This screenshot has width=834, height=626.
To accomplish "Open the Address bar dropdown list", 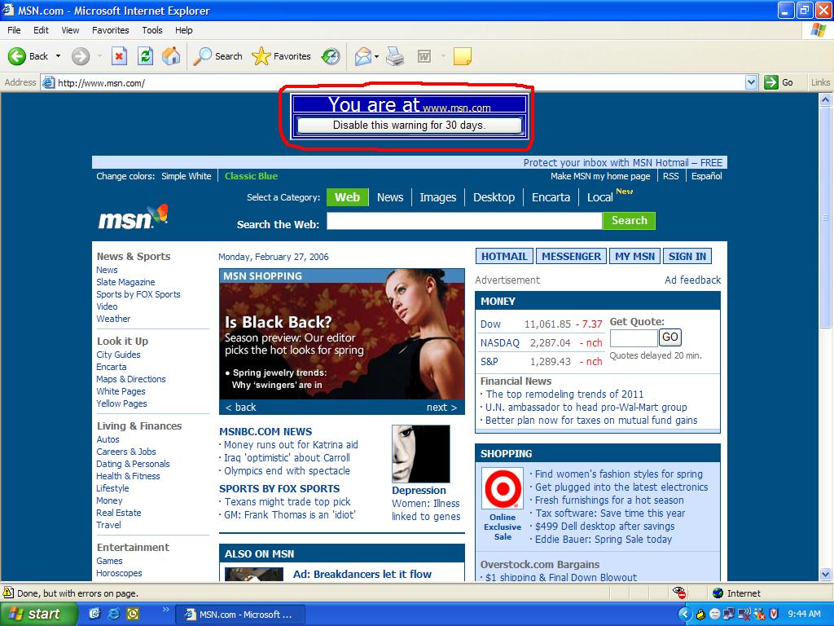I will tap(751, 82).
